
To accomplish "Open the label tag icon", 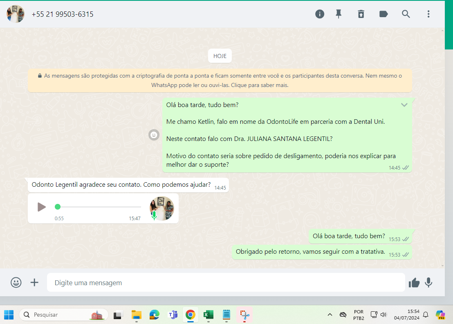I will pyautogui.click(x=383, y=14).
